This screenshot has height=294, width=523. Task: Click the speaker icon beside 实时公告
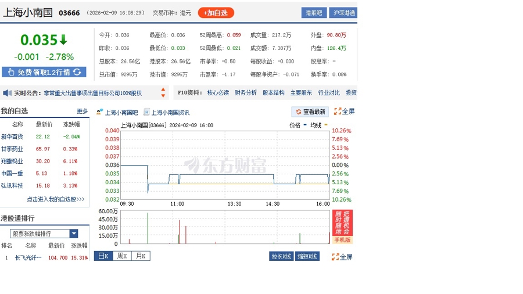7,93
